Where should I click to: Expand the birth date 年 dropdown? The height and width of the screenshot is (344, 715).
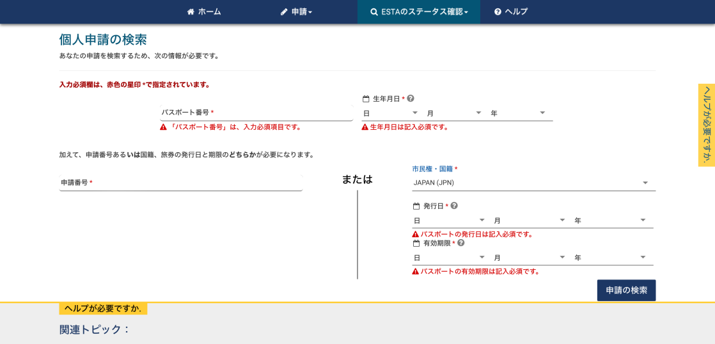point(518,113)
